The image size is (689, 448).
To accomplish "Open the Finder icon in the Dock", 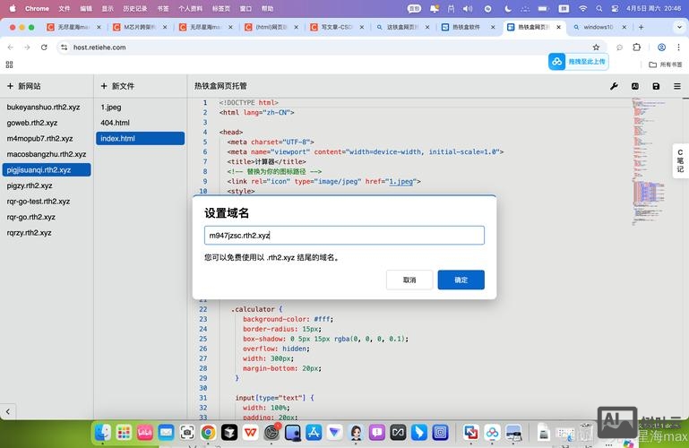I will tap(103, 433).
